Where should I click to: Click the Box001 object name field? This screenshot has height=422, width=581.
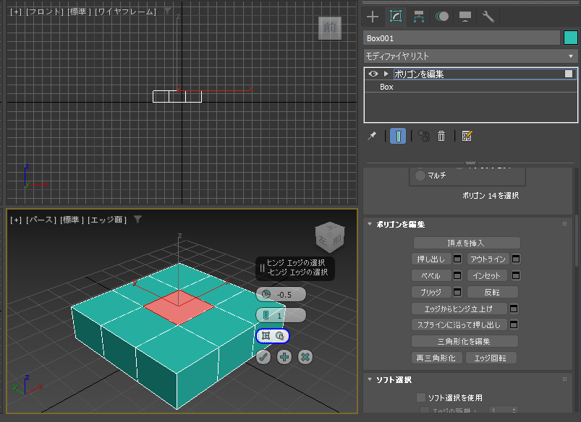pos(462,38)
